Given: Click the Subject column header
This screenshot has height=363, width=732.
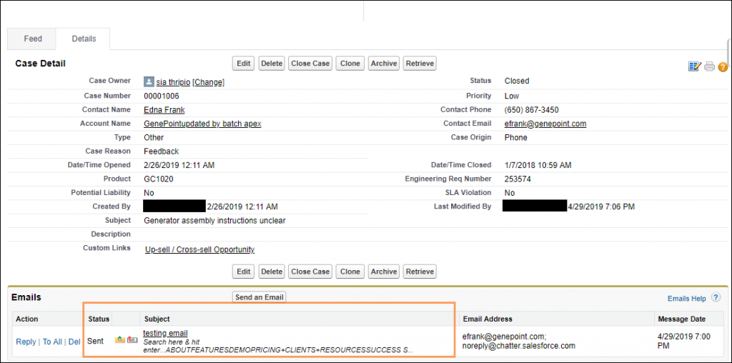Looking at the screenshot, I should click(x=157, y=319).
